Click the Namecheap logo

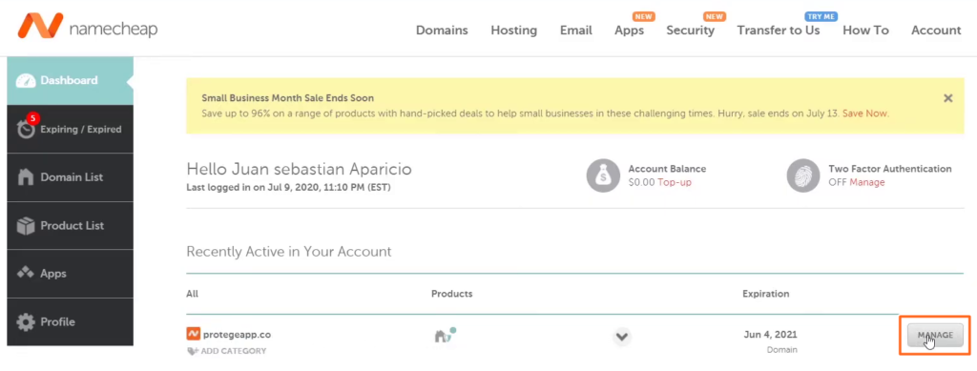coord(87,26)
